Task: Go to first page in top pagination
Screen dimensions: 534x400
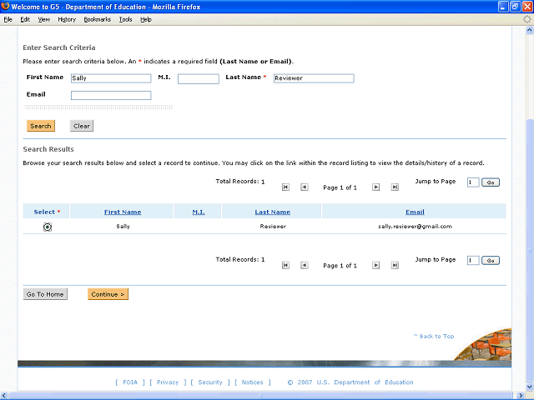Action: [285, 187]
